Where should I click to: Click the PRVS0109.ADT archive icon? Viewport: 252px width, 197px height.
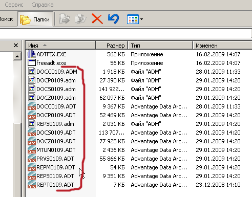[32, 159]
